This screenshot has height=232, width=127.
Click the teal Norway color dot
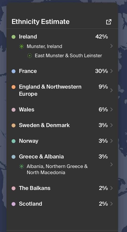tap(14, 141)
